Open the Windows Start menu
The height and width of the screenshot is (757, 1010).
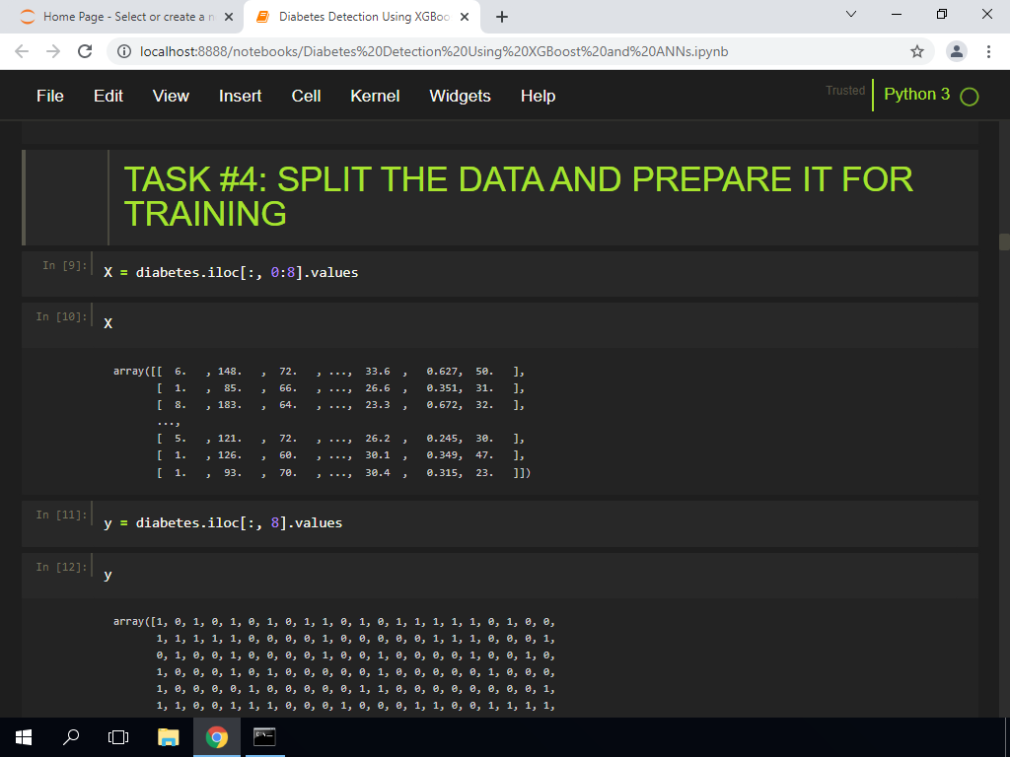pyautogui.click(x=24, y=737)
